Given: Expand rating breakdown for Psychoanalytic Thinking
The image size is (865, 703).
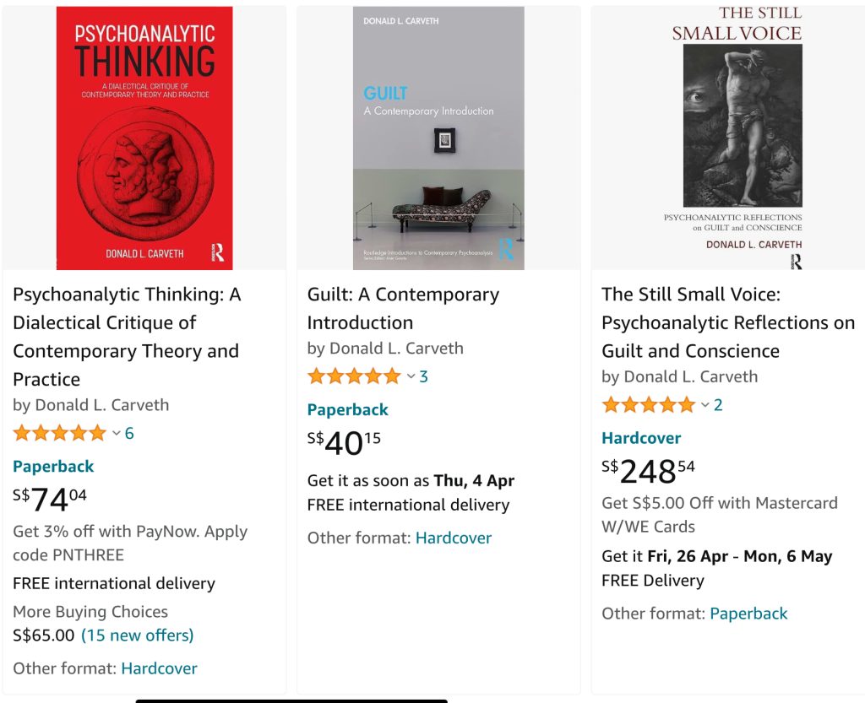Looking at the screenshot, I should [x=117, y=434].
